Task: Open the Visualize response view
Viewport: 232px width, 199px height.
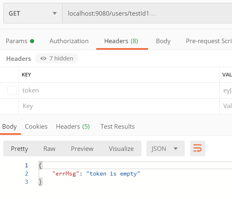Action: point(121,148)
